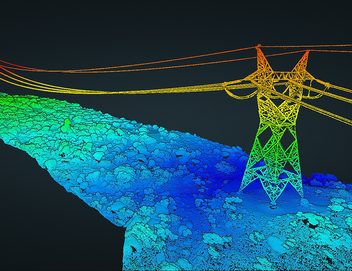
Task: Click the tall green tree in left vegetation
Action: pyautogui.click(x=67, y=125)
